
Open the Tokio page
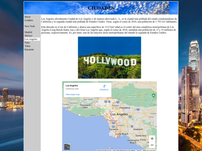pyautogui.click(x=27, y=46)
